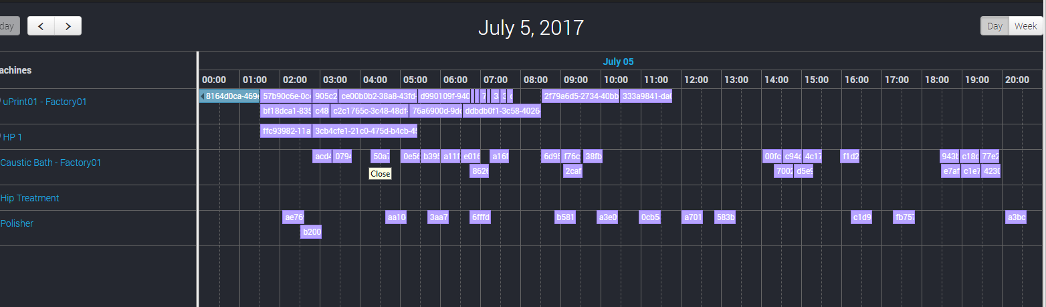Select the teal 8164d0ca event block
The image size is (1046, 307).
230,96
